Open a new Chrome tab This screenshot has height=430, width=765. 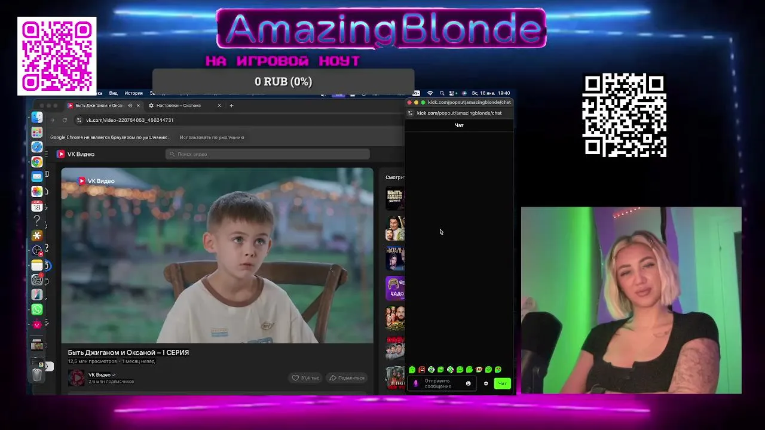point(231,106)
